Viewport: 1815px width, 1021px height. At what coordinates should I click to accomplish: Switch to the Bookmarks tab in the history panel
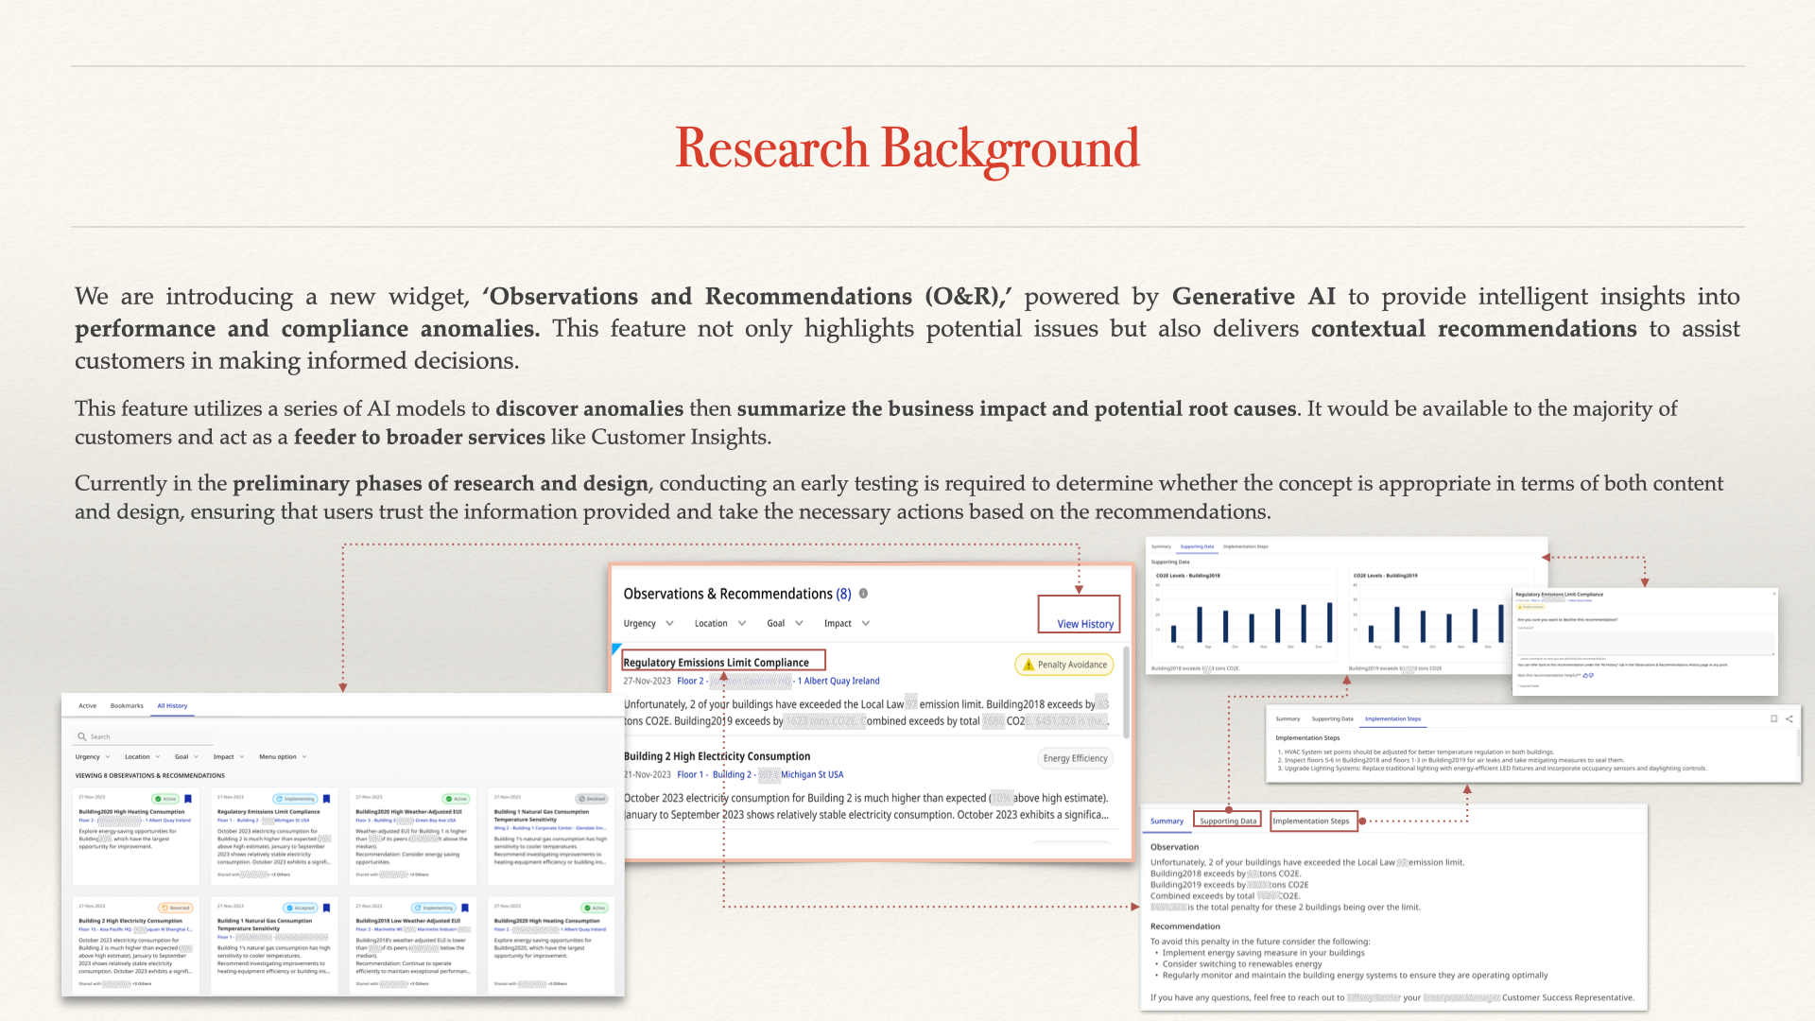pyautogui.click(x=127, y=705)
